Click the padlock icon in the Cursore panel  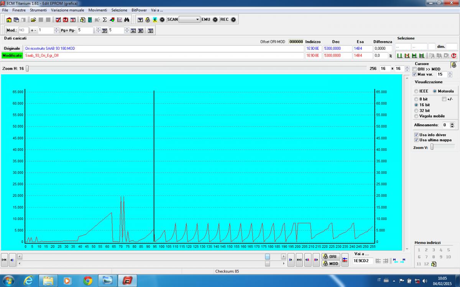453,65
